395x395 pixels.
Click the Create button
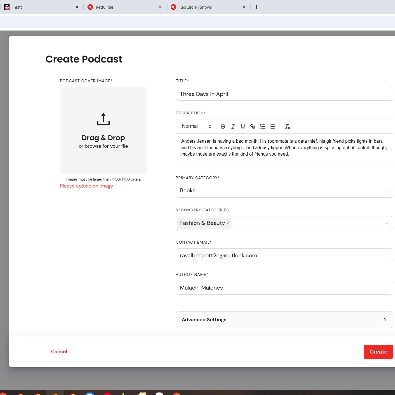pyautogui.click(x=378, y=352)
